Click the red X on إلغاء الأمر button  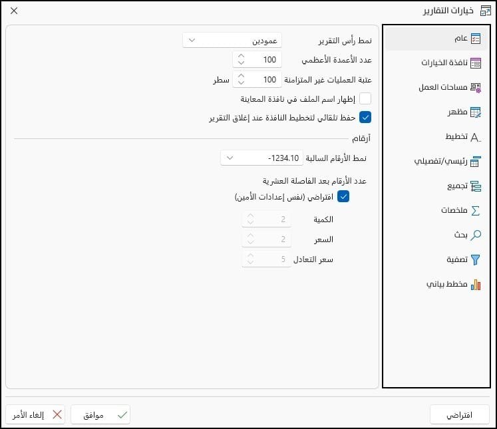[x=57, y=414]
